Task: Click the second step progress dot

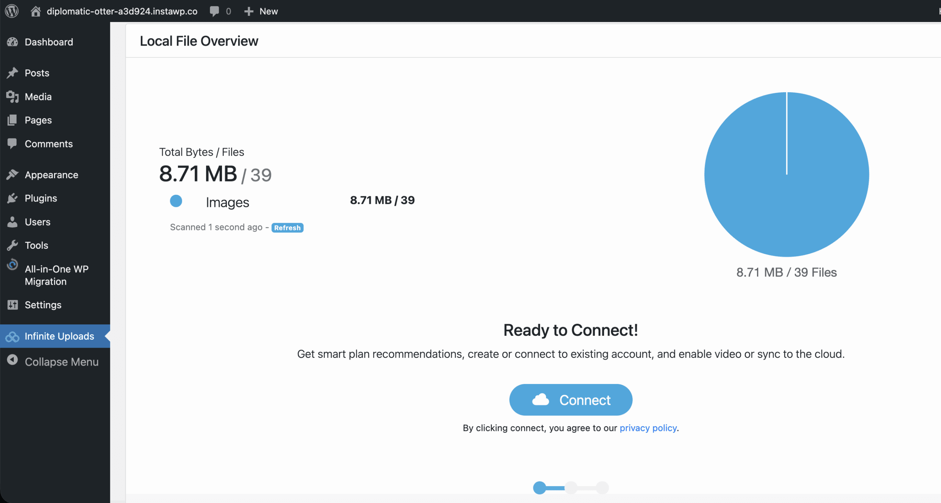Action: (x=571, y=488)
